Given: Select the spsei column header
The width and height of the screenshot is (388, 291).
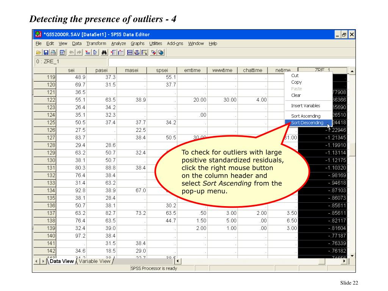Looking at the screenshot, I should [x=162, y=70].
